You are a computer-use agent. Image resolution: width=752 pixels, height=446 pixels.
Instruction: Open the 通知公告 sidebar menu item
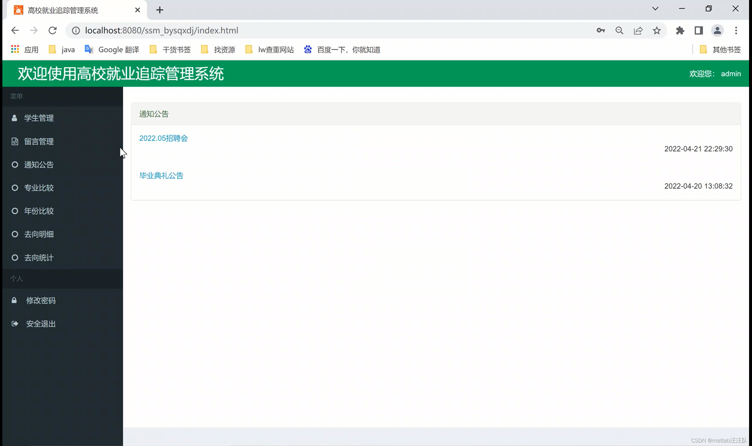coord(39,165)
